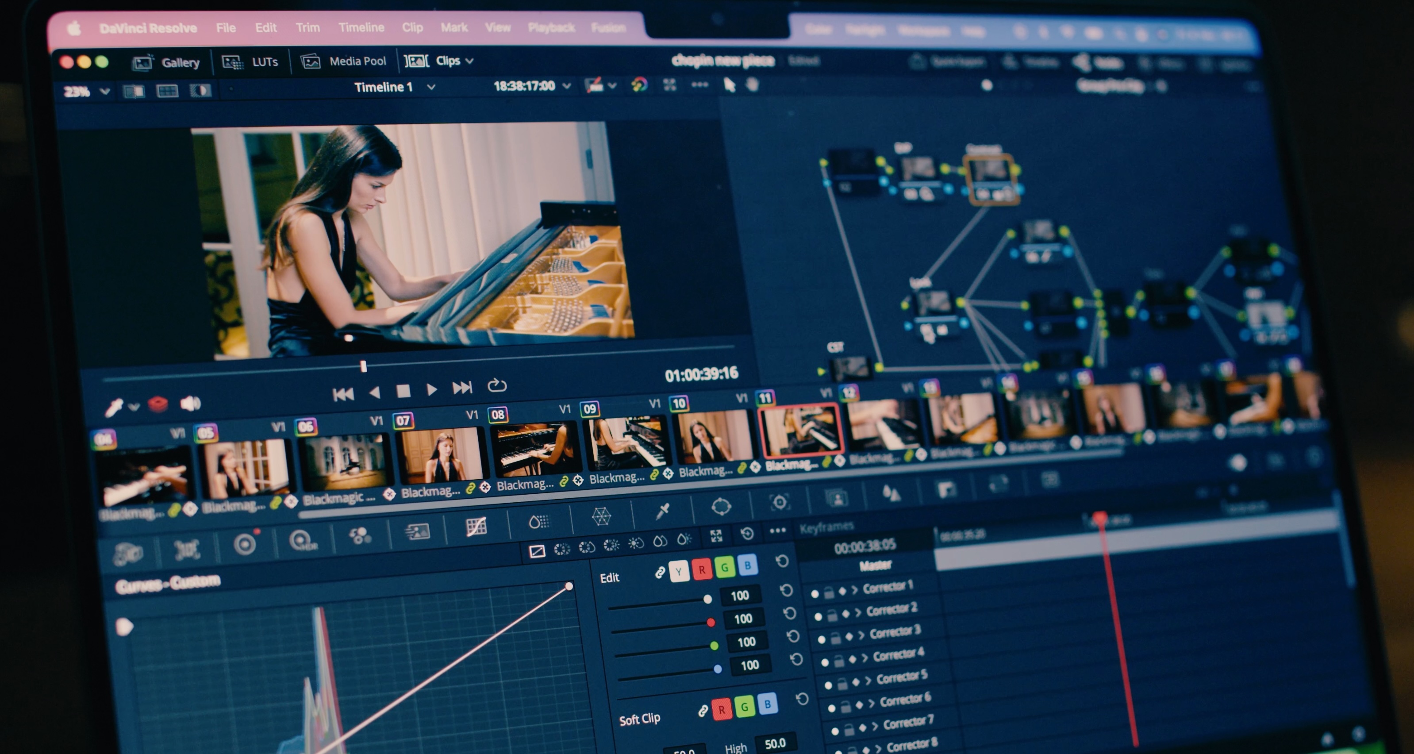The width and height of the screenshot is (1414, 754).
Task: Open the Curves palette icon
Action: click(x=476, y=526)
